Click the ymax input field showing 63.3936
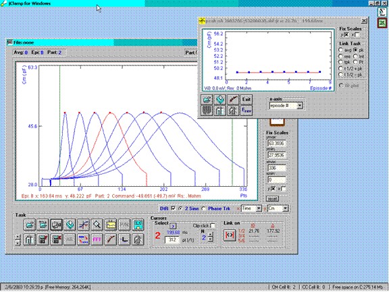Screen dimensions: 389x292 click(277, 144)
